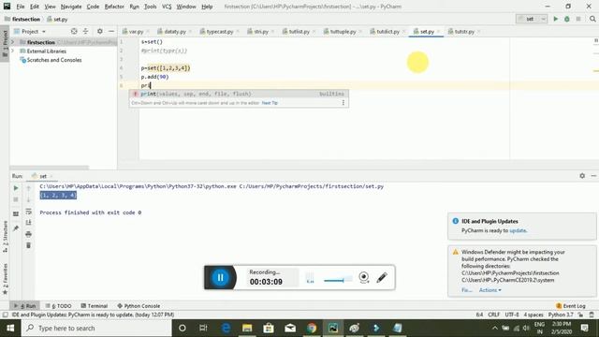Open the TODO tool window

point(58,306)
